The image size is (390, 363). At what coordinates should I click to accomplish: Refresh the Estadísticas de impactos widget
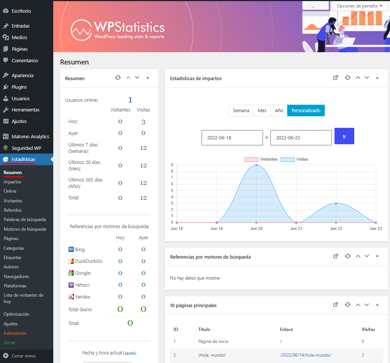[348, 78]
